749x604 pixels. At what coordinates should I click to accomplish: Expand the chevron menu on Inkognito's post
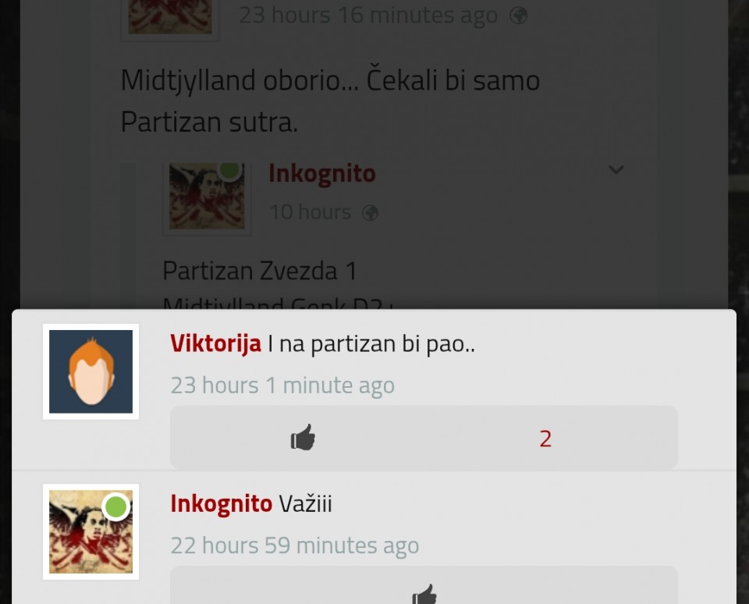[616, 169]
